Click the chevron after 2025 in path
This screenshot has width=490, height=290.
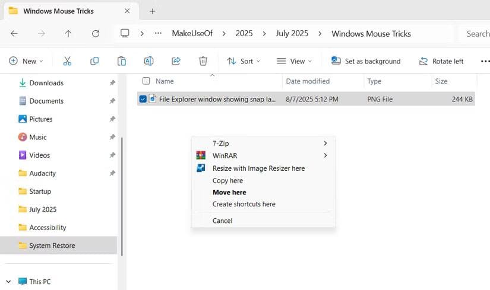pos(264,34)
